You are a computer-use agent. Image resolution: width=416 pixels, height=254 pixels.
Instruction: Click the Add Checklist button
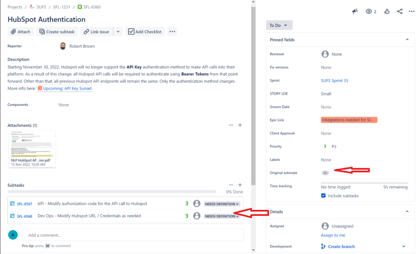pos(145,32)
